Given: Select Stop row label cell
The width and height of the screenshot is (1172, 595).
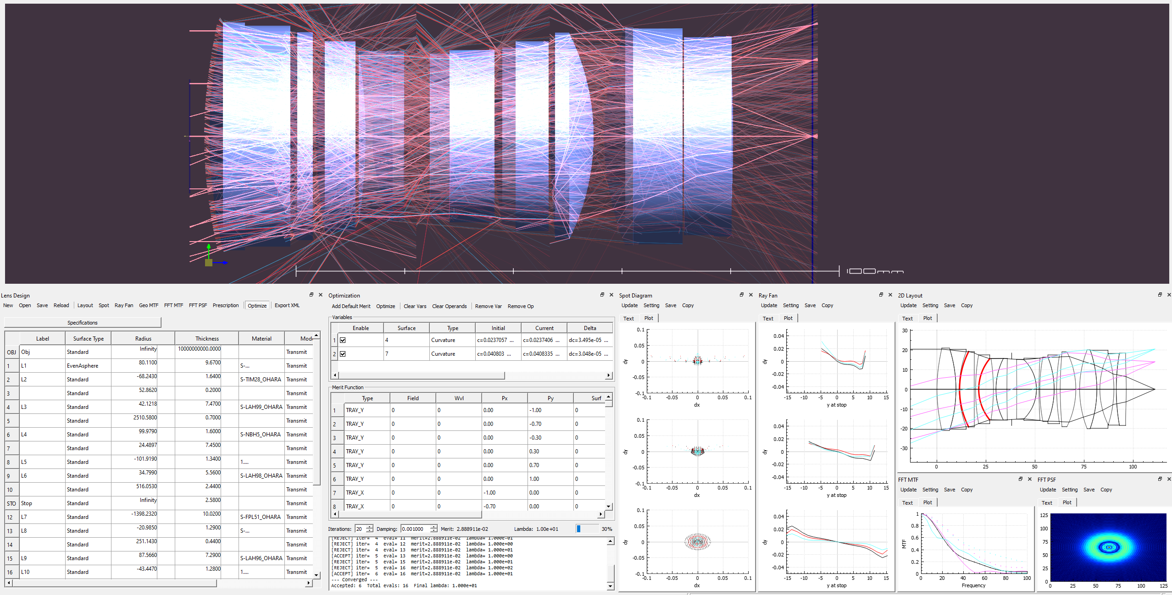Looking at the screenshot, I should click(x=42, y=503).
